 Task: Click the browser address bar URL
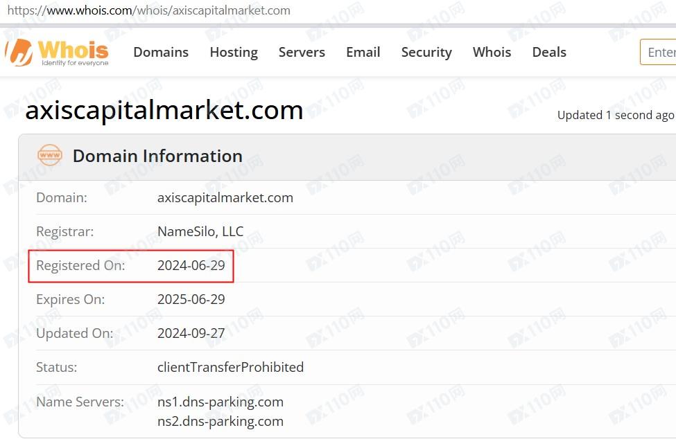[148, 10]
